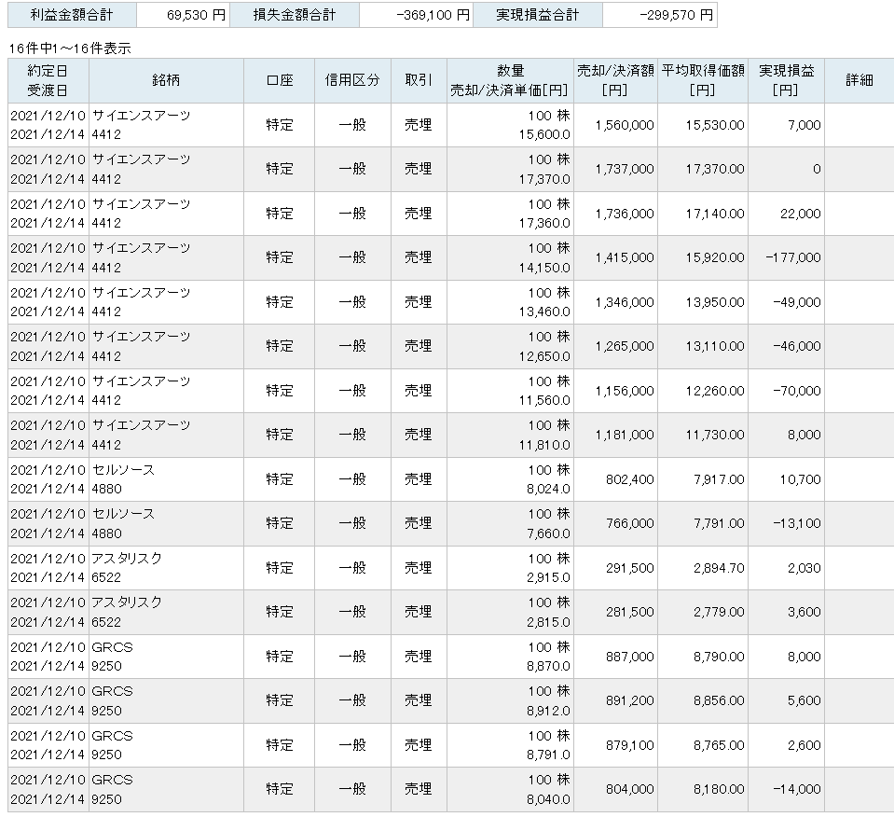
Task: Click セルソース 4880 in the 802,400 row
Action: pyautogui.click(x=166, y=479)
